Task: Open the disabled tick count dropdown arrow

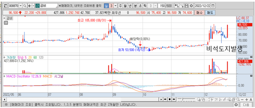Action: [155, 6]
